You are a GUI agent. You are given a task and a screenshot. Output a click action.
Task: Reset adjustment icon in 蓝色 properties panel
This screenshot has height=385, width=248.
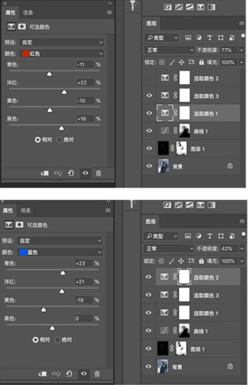(x=69, y=374)
